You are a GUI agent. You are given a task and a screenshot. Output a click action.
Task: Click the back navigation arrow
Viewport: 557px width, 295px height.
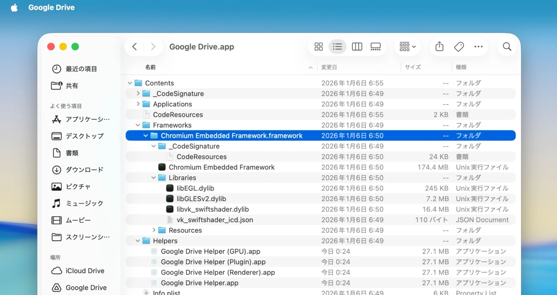[134, 47]
